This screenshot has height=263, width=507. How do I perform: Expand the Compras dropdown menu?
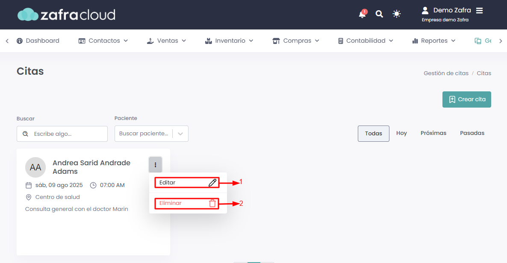click(x=295, y=41)
